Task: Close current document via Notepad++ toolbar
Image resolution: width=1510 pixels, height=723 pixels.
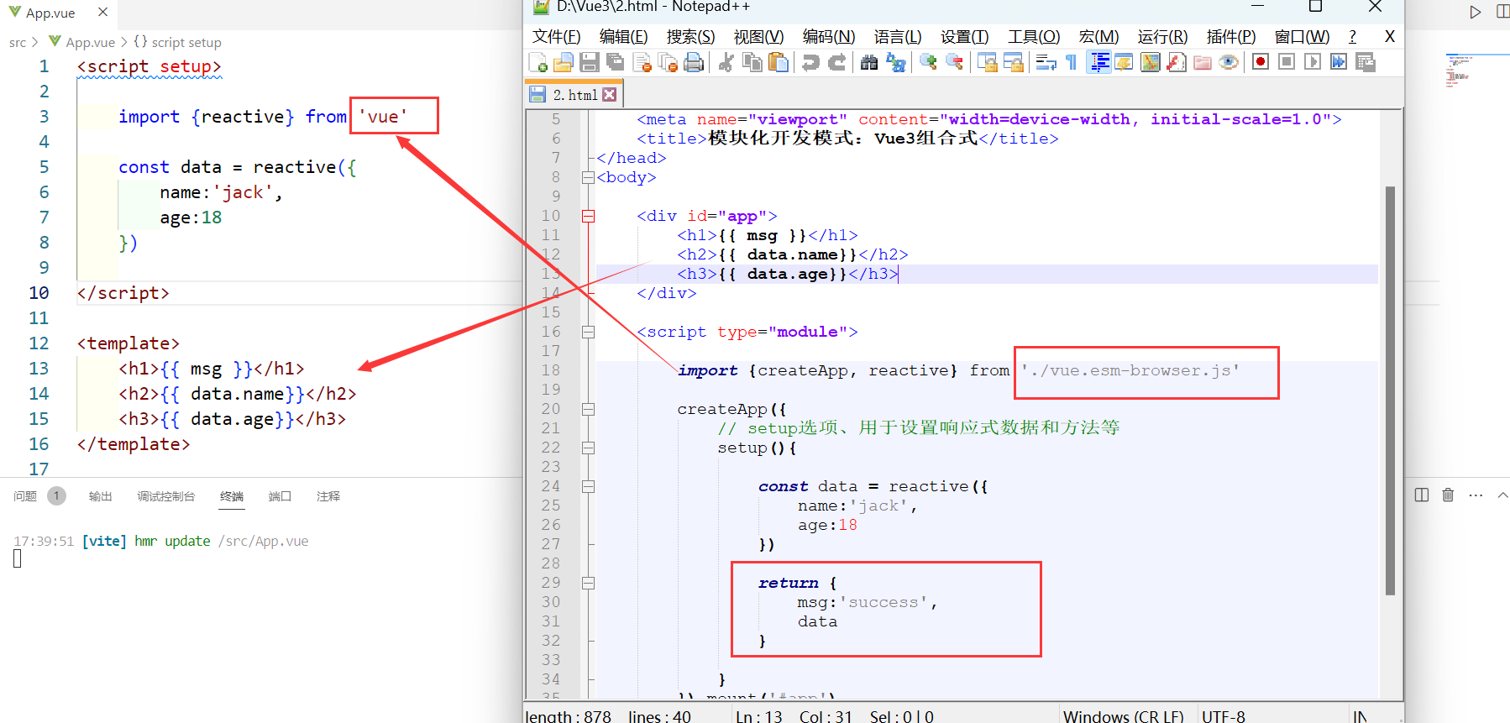Action: coord(642,62)
